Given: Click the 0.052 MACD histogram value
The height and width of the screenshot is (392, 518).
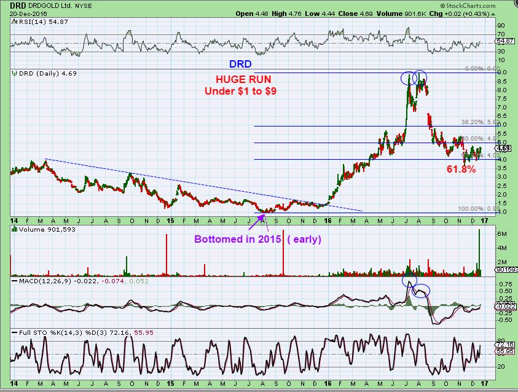Looking at the screenshot, I should (138, 281).
